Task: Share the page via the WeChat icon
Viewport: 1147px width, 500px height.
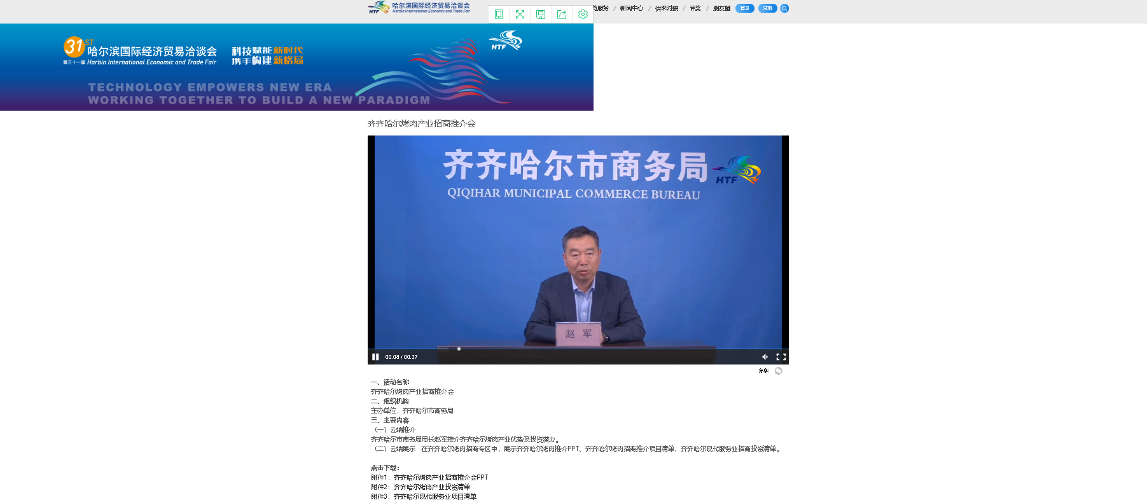Action: (778, 371)
